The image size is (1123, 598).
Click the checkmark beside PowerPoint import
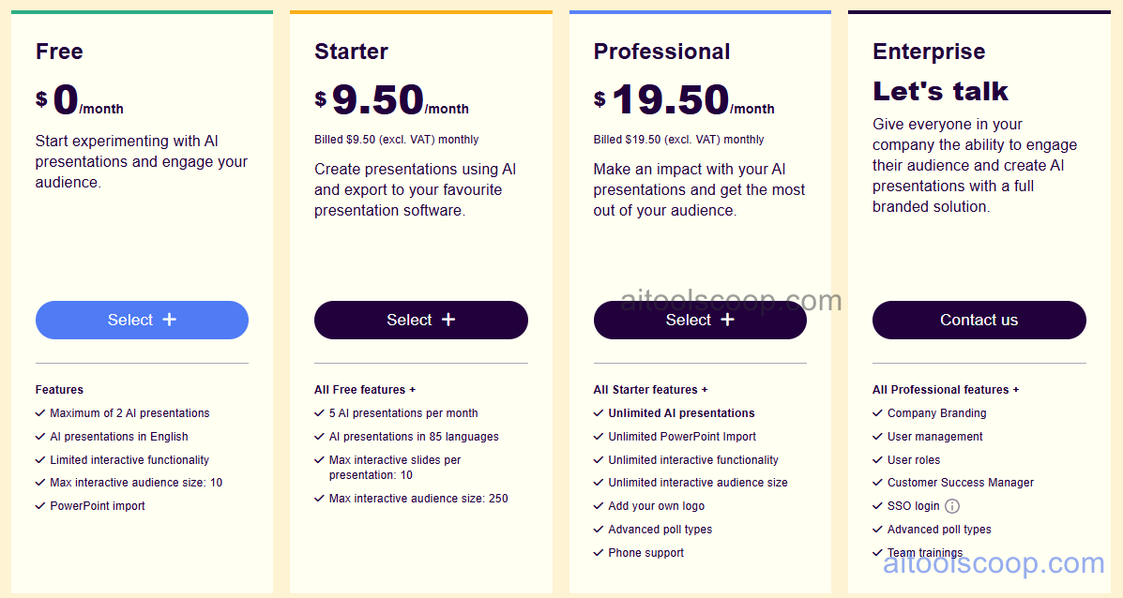tap(39, 505)
